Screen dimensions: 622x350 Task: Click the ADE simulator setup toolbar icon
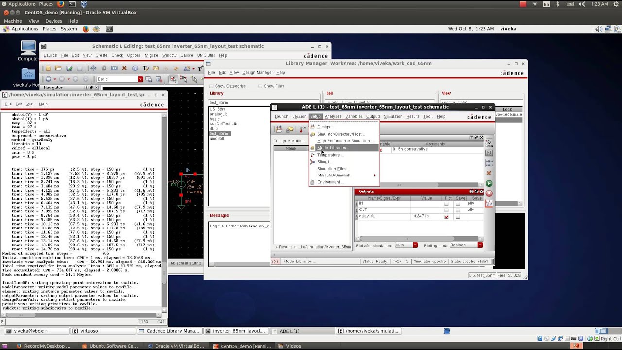[290, 129]
